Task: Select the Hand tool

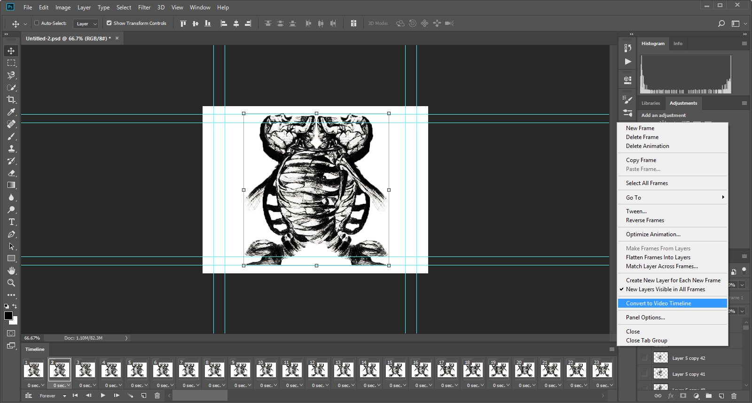Action: (x=11, y=271)
